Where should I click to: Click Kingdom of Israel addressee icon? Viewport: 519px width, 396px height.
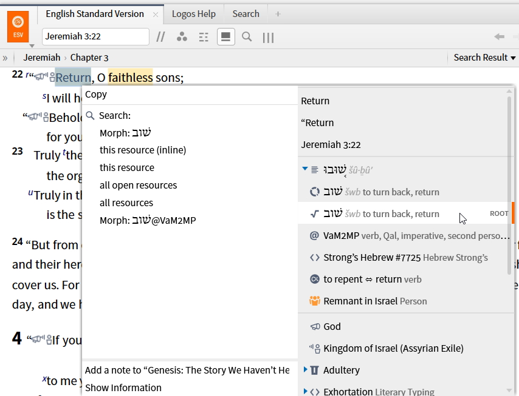tap(314, 349)
